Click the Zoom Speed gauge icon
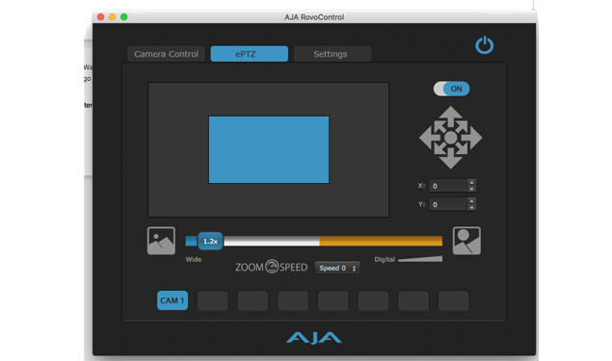612x361 pixels. pos(272,267)
